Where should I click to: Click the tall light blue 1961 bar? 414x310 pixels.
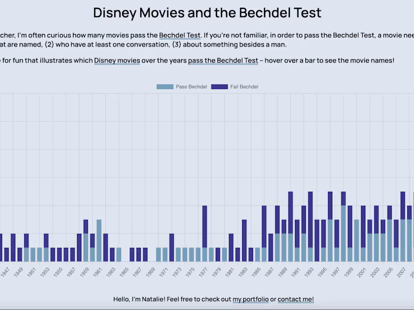[x=99, y=240]
